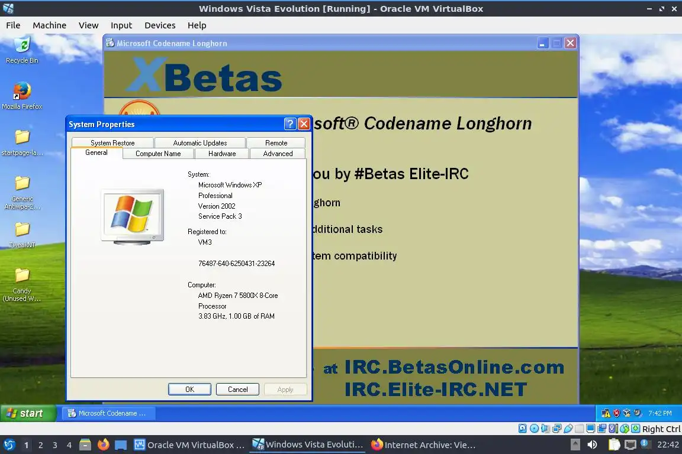Screen dimensions: 682x454
Task: Open the VirtualBox Machine menu
Action: tap(50, 25)
